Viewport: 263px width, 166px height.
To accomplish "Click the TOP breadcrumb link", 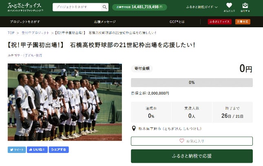I will pos(11,33).
